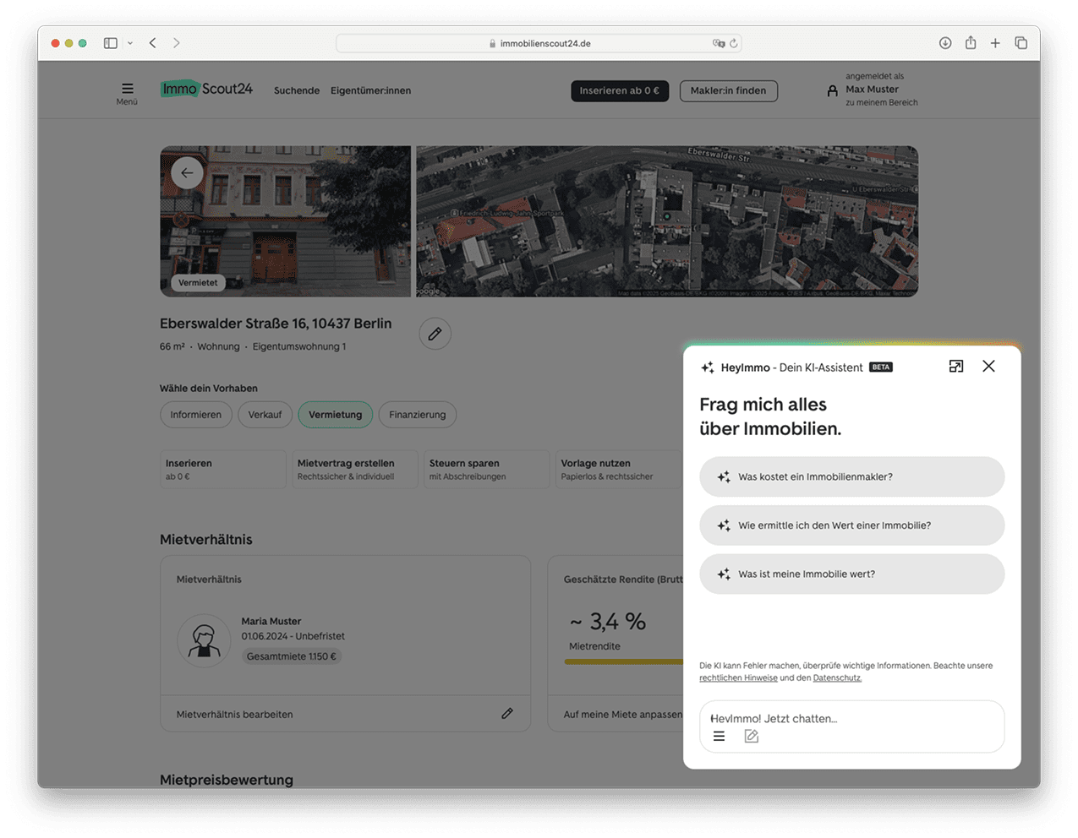Click the Mietrendite yellow progress bar
This screenshot has width=1078, height=838.
point(624,661)
